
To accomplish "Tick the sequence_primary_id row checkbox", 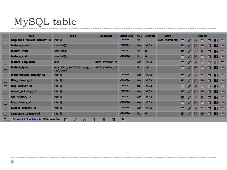I will tap(5, 114).
